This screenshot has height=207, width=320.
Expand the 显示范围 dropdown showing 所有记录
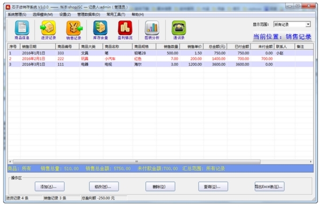coord(308,25)
